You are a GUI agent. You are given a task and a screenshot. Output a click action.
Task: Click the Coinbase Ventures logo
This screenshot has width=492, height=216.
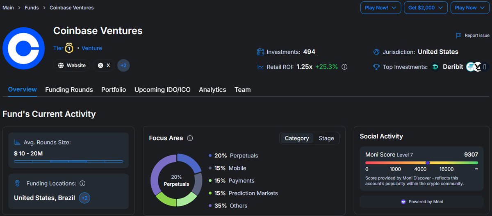tap(23, 48)
